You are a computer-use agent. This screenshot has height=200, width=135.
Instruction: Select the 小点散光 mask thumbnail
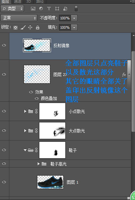[x=52, y=111]
